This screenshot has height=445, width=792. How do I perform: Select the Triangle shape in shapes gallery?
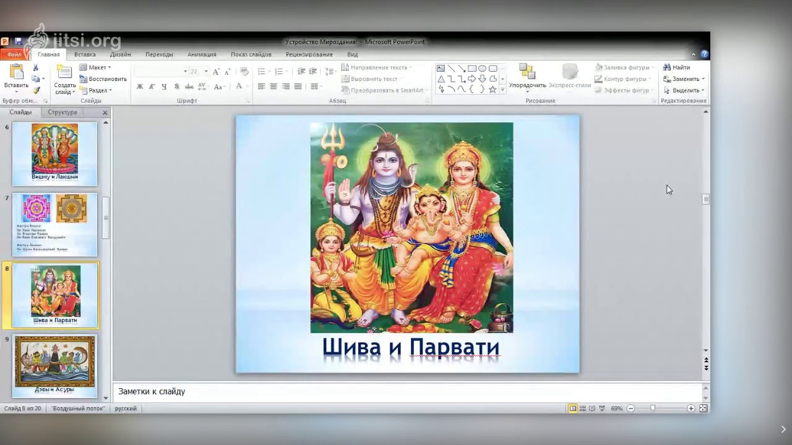pyautogui.click(x=441, y=79)
